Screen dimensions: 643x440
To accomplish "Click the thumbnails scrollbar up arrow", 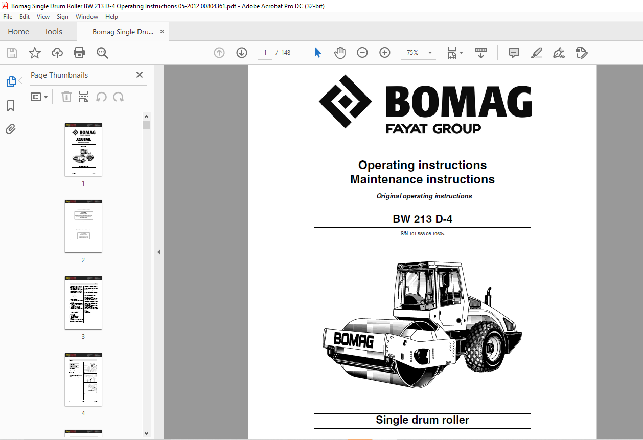I will (147, 116).
